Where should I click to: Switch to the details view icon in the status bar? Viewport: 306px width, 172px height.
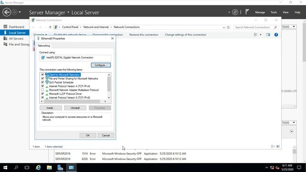pos(273,147)
